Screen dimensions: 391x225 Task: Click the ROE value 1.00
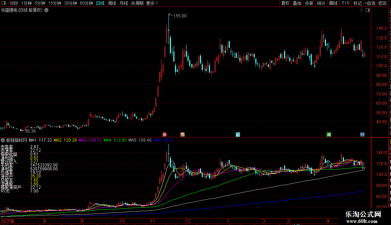(x=34, y=191)
